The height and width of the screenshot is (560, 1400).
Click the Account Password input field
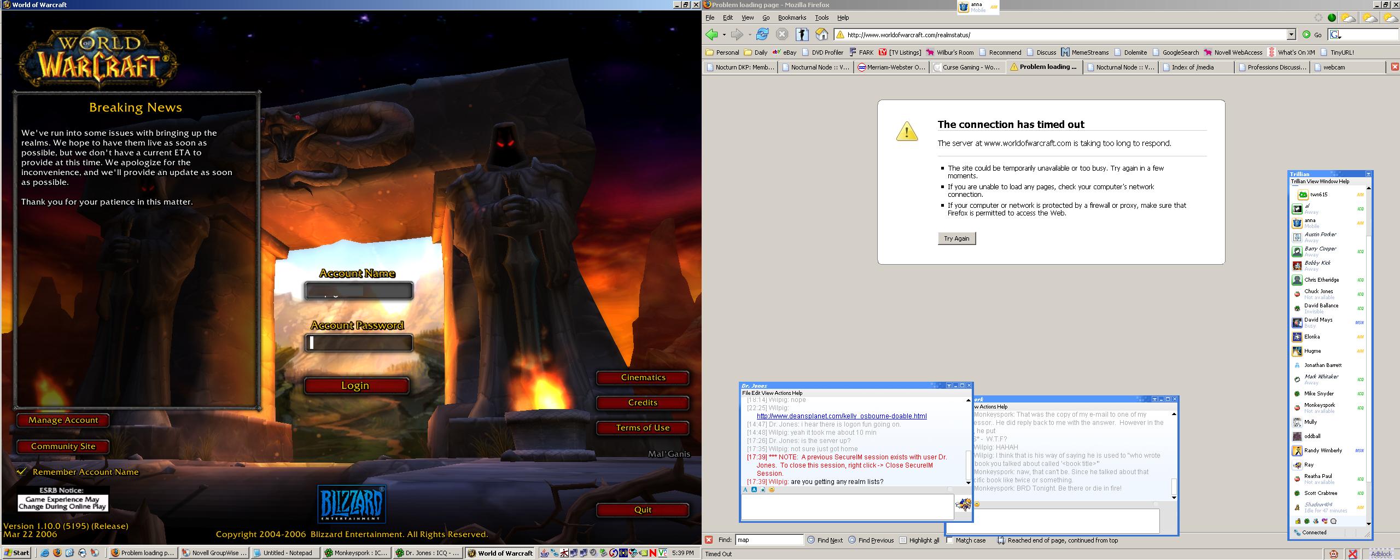pyautogui.click(x=359, y=343)
